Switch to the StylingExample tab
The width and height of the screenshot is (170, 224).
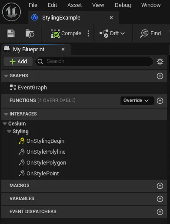[x=73, y=18]
